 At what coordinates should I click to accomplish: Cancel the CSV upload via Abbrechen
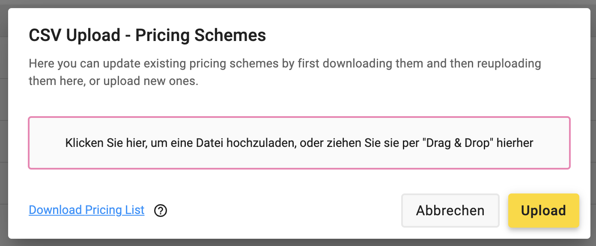click(450, 211)
